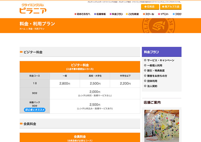Image resolution: width=201 pixels, height=142 pixels.
Task: Open the 店舗情報 menu item
Action: pyautogui.click(x=100, y=14)
